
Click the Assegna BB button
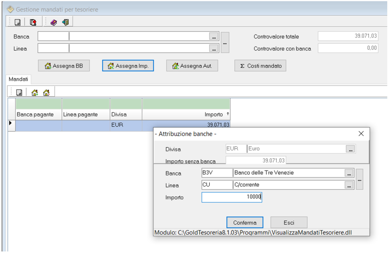[64, 66]
